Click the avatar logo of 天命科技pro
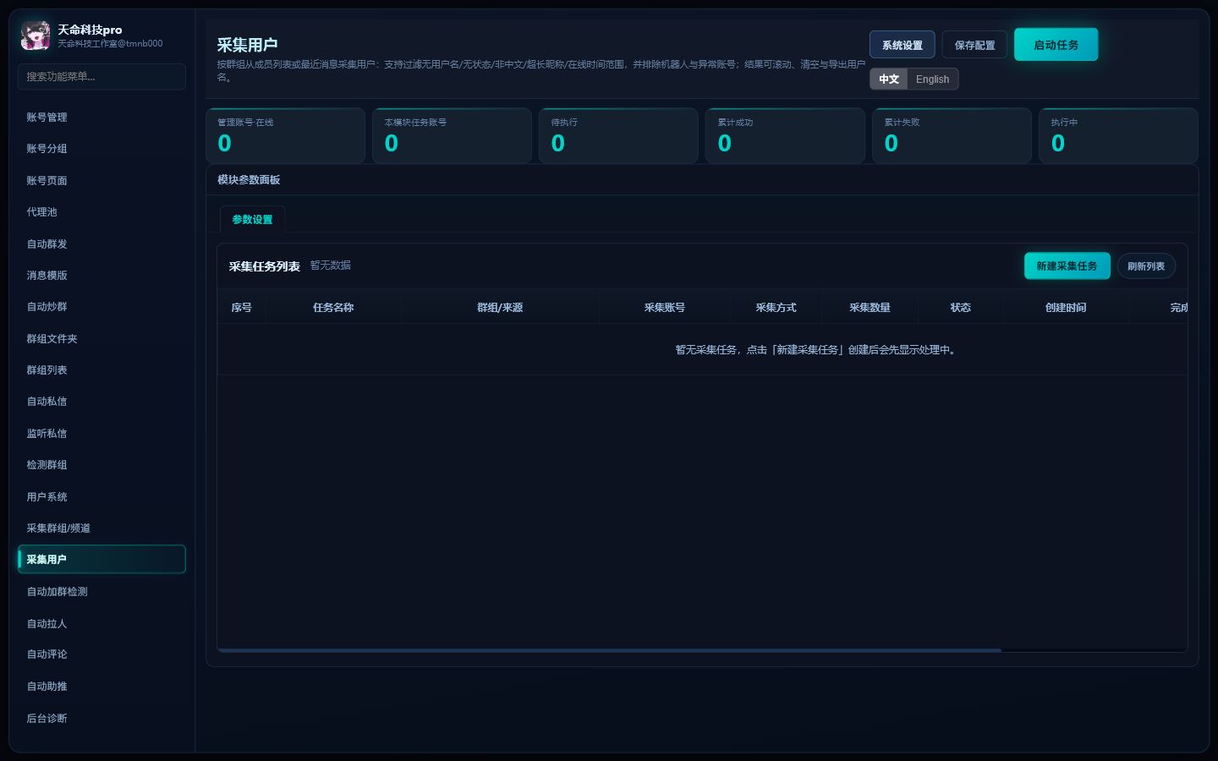Screen dimensions: 1218x761 coord(36,36)
